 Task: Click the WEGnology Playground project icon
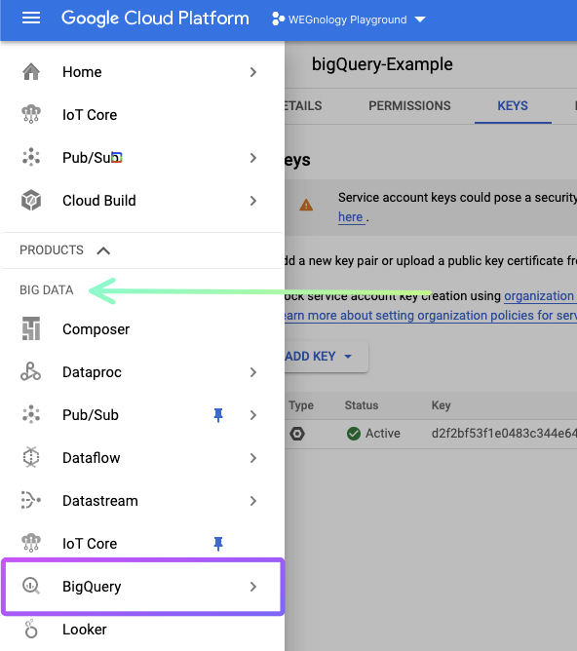278,19
